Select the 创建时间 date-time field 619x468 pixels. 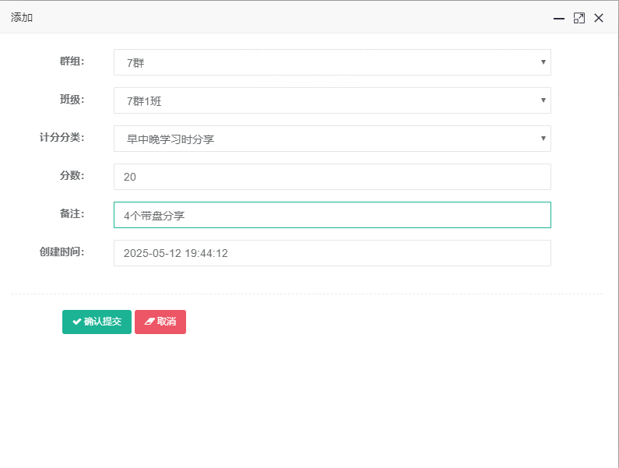(x=332, y=253)
